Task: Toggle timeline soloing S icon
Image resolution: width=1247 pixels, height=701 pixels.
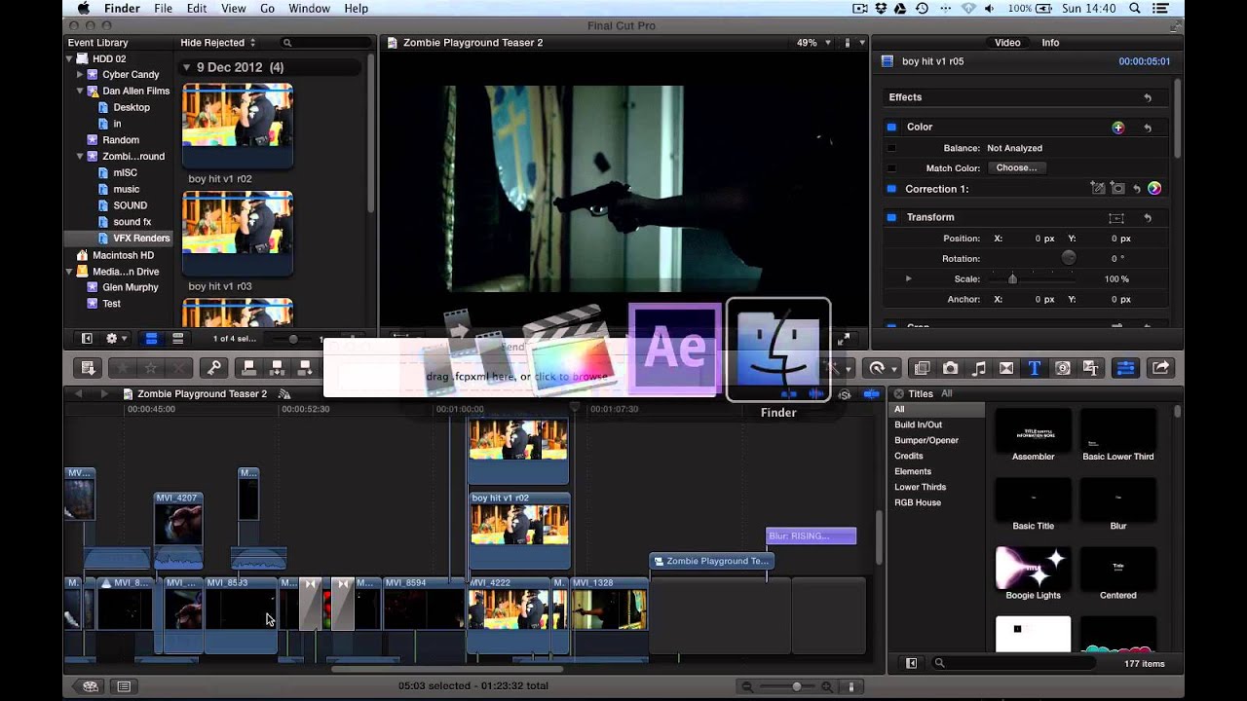Action: pos(845,394)
